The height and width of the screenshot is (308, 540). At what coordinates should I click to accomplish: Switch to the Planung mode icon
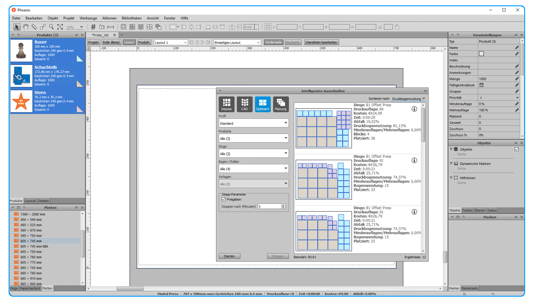tap(281, 104)
